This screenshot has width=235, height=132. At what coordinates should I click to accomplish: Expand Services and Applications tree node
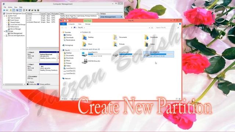(4, 36)
